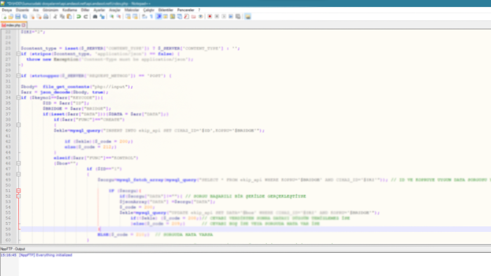This screenshot has height=276, width=491.
Task: Save recorded macro toolbar icon
Action: [238, 16]
